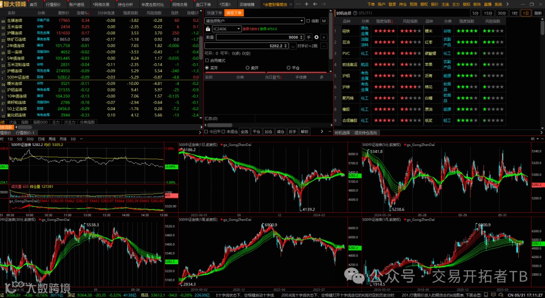Click the M button beside 倍数

coord(323,21)
